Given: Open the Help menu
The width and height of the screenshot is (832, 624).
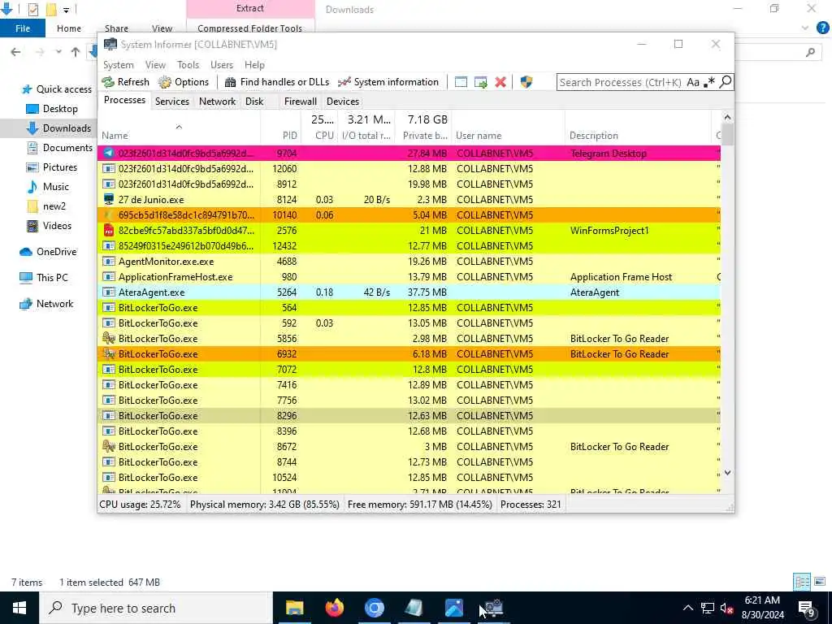Looking at the screenshot, I should click(x=254, y=65).
